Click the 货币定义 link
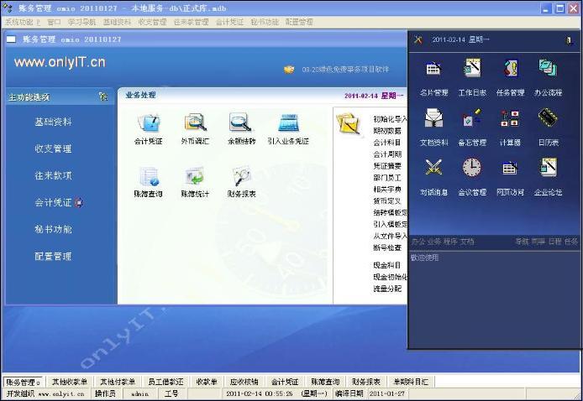 point(387,200)
